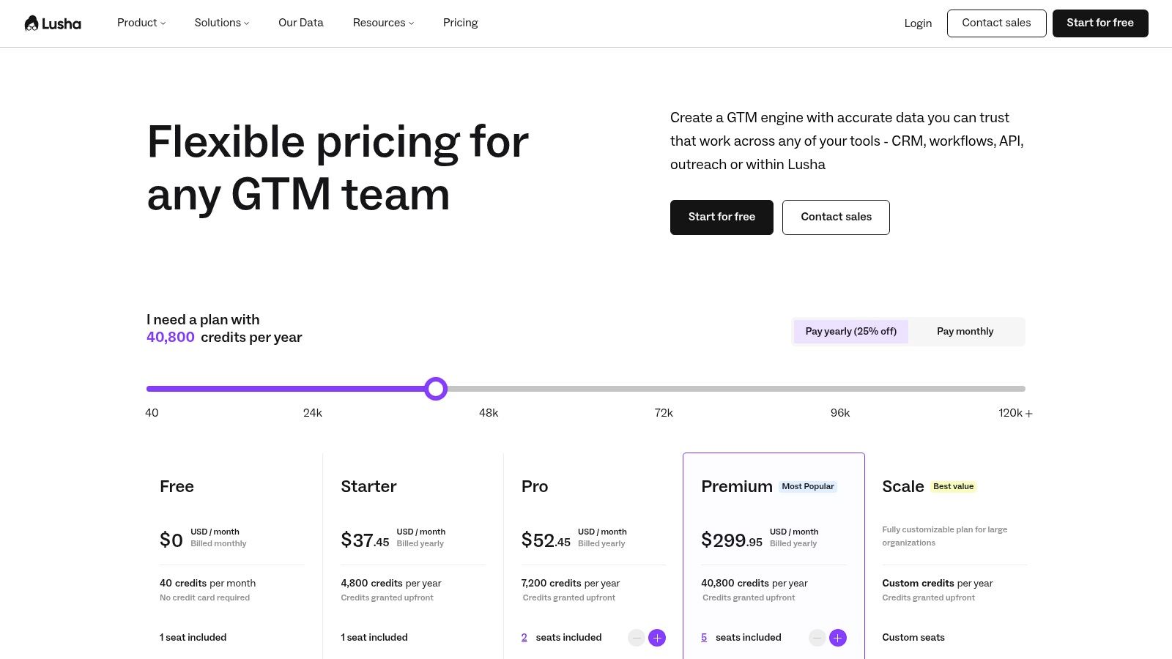1172x659 pixels.
Task: Click Contact sales in the header
Action: coord(996,23)
